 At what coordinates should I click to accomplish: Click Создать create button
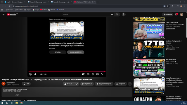point(167,15)
